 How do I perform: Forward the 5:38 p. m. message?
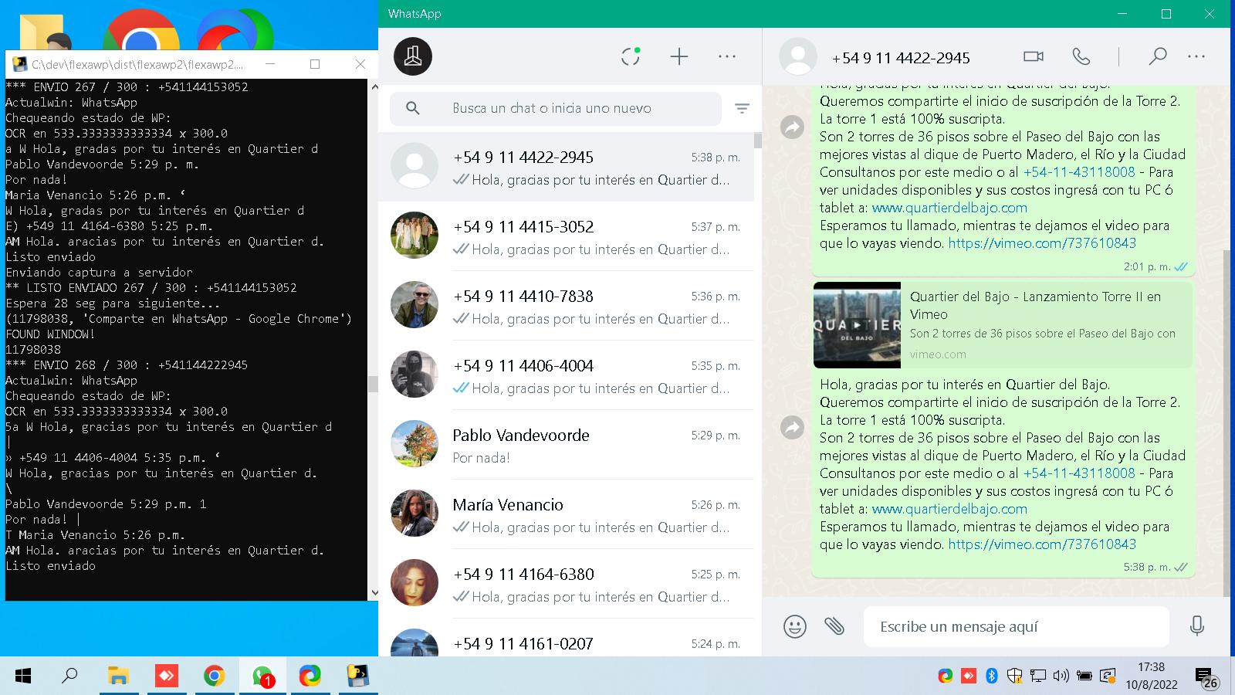tap(793, 427)
